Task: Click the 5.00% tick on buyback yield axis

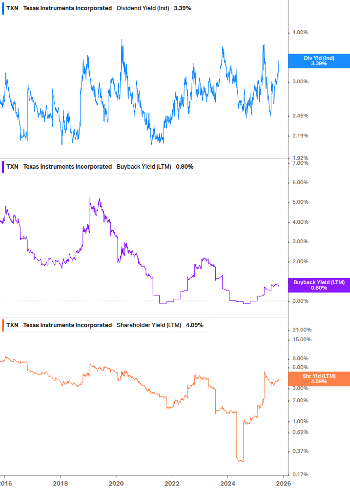Action: pyautogui.click(x=300, y=202)
